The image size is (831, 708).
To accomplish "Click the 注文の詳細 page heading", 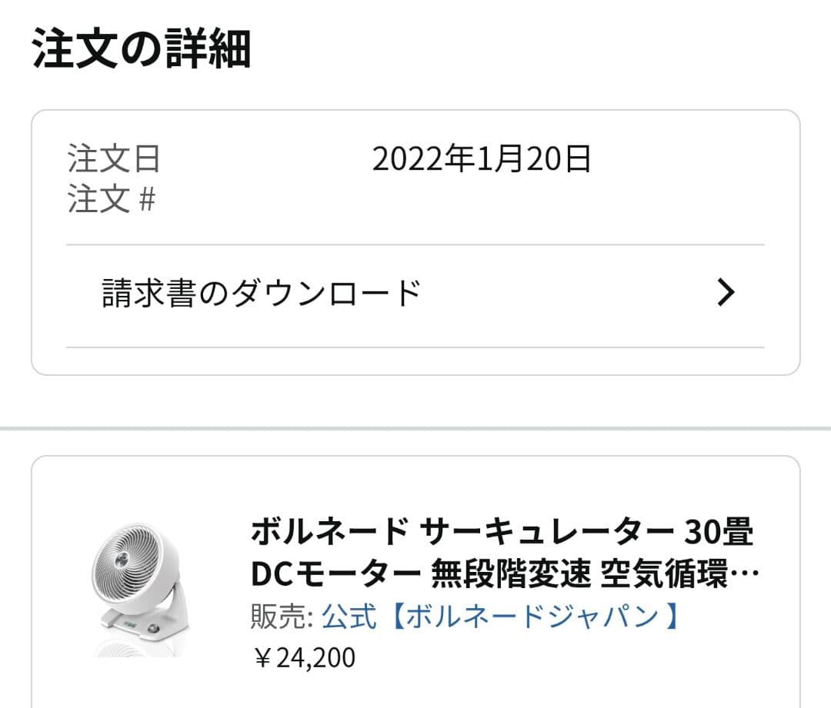I will click(x=142, y=48).
